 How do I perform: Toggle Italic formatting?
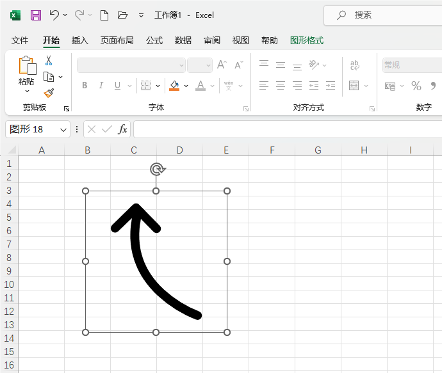click(101, 85)
